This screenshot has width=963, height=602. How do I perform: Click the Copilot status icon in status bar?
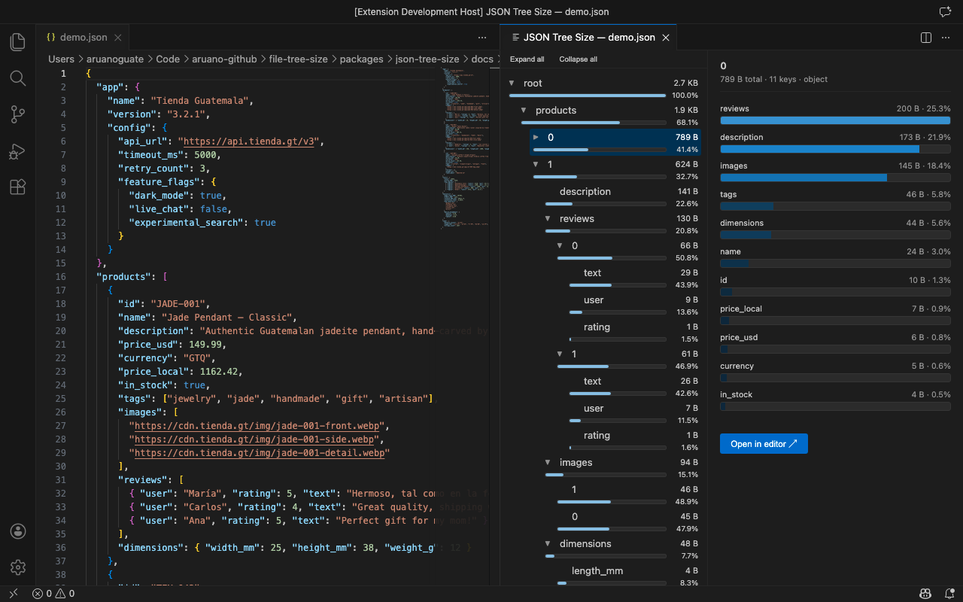coord(926,594)
